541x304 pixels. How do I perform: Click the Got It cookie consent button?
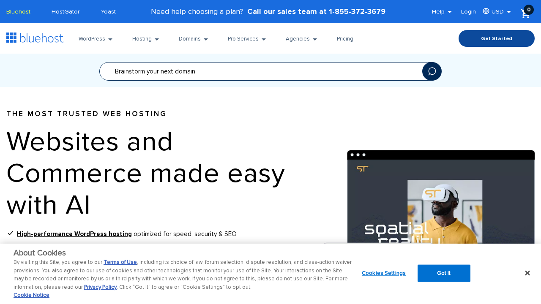(444, 273)
